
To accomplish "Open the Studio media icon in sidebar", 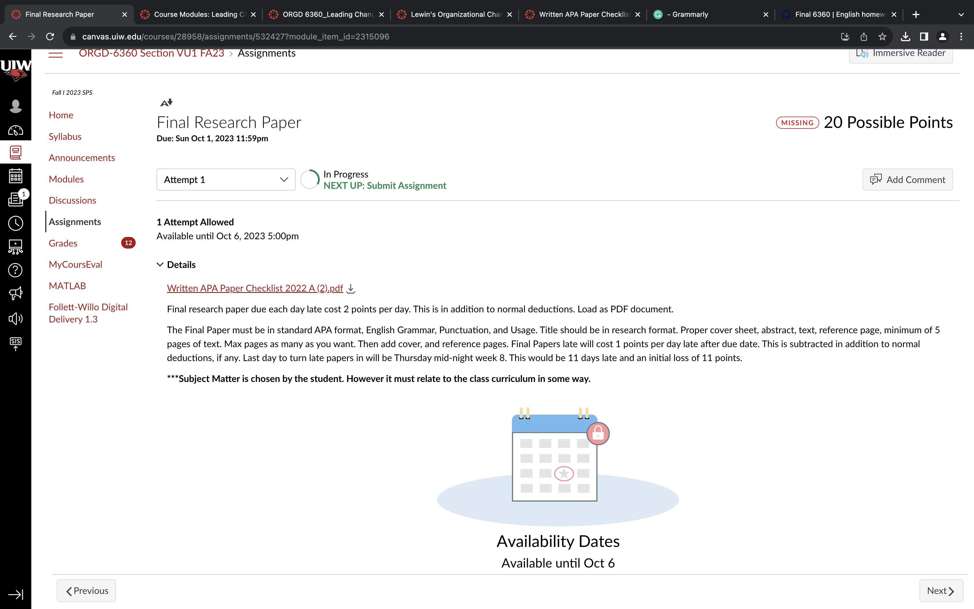I will coord(15,246).
